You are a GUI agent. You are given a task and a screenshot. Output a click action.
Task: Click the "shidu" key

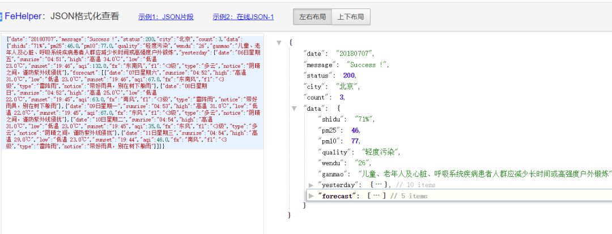pyautogui.click(x=331, y=119)
